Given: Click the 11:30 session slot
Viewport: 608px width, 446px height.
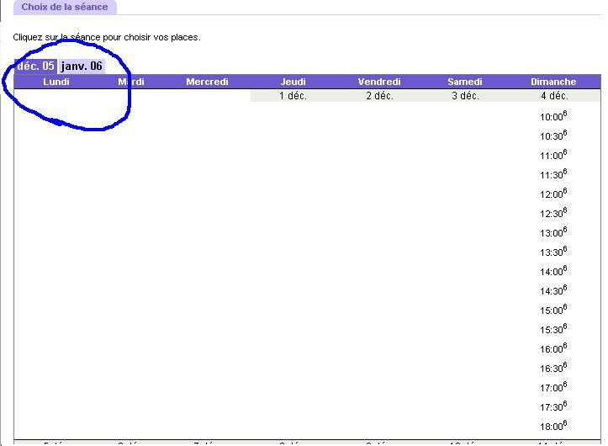Looking at the screenshot, I should click(552, 175).
